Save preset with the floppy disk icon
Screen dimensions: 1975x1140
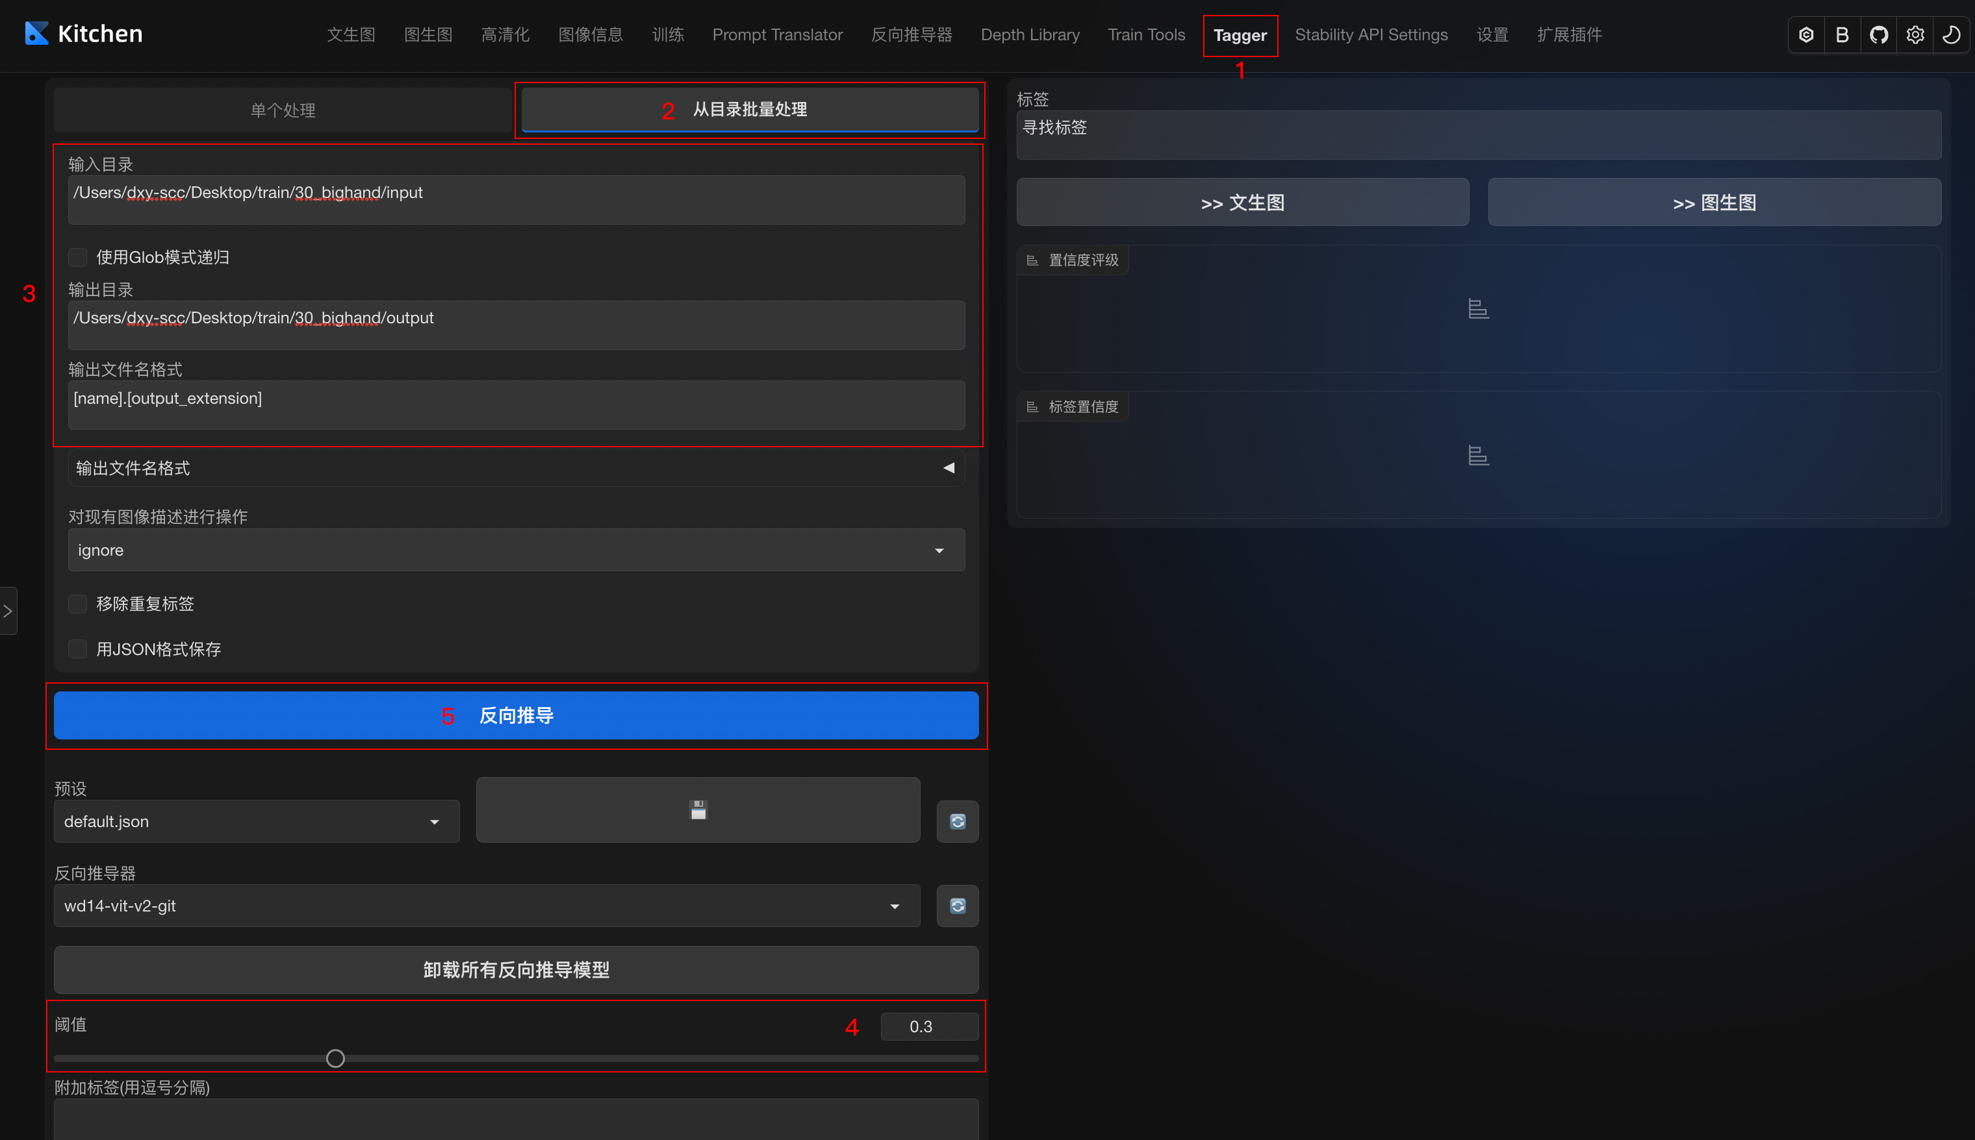coord(697,810)
